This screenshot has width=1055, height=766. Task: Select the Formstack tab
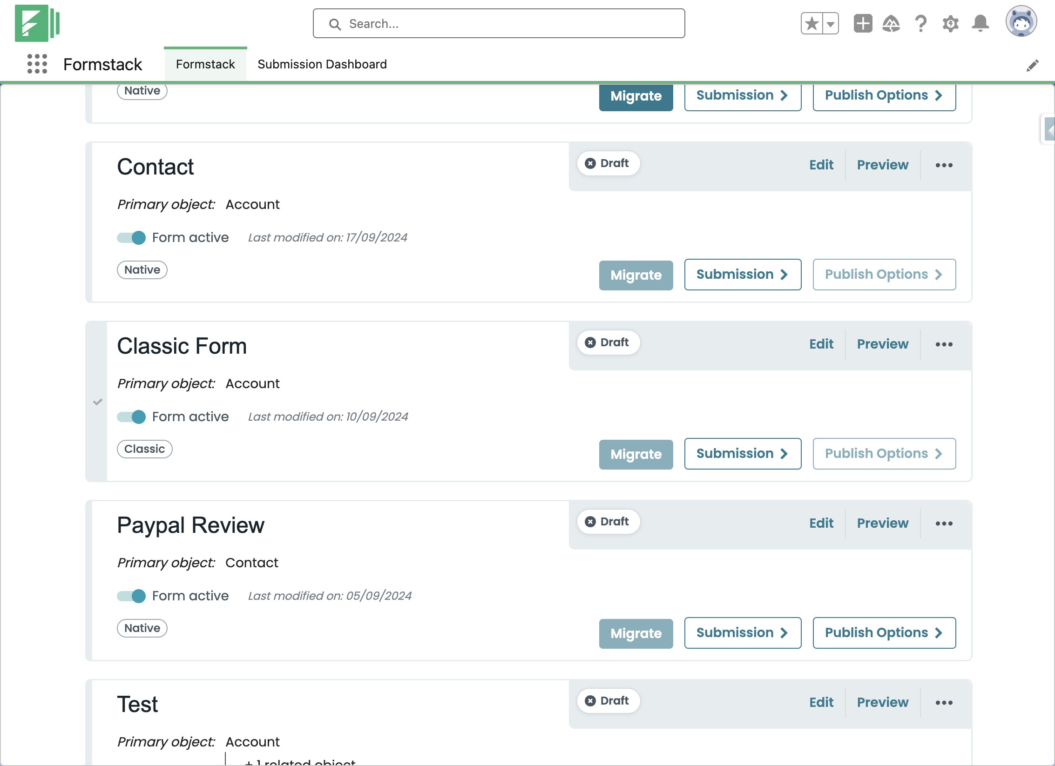point(205,64)
